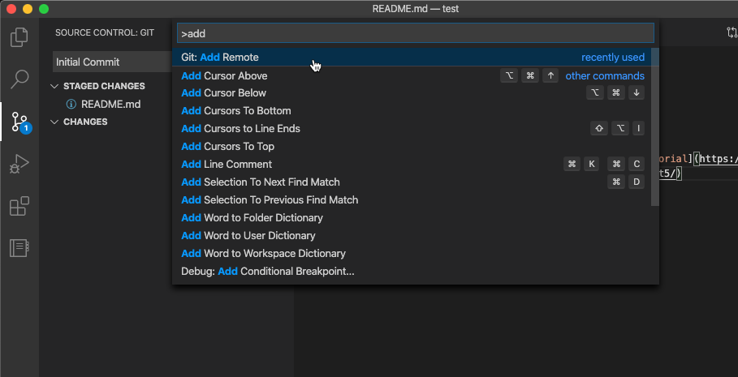Click the macOS green zoom button

[44, 8]
